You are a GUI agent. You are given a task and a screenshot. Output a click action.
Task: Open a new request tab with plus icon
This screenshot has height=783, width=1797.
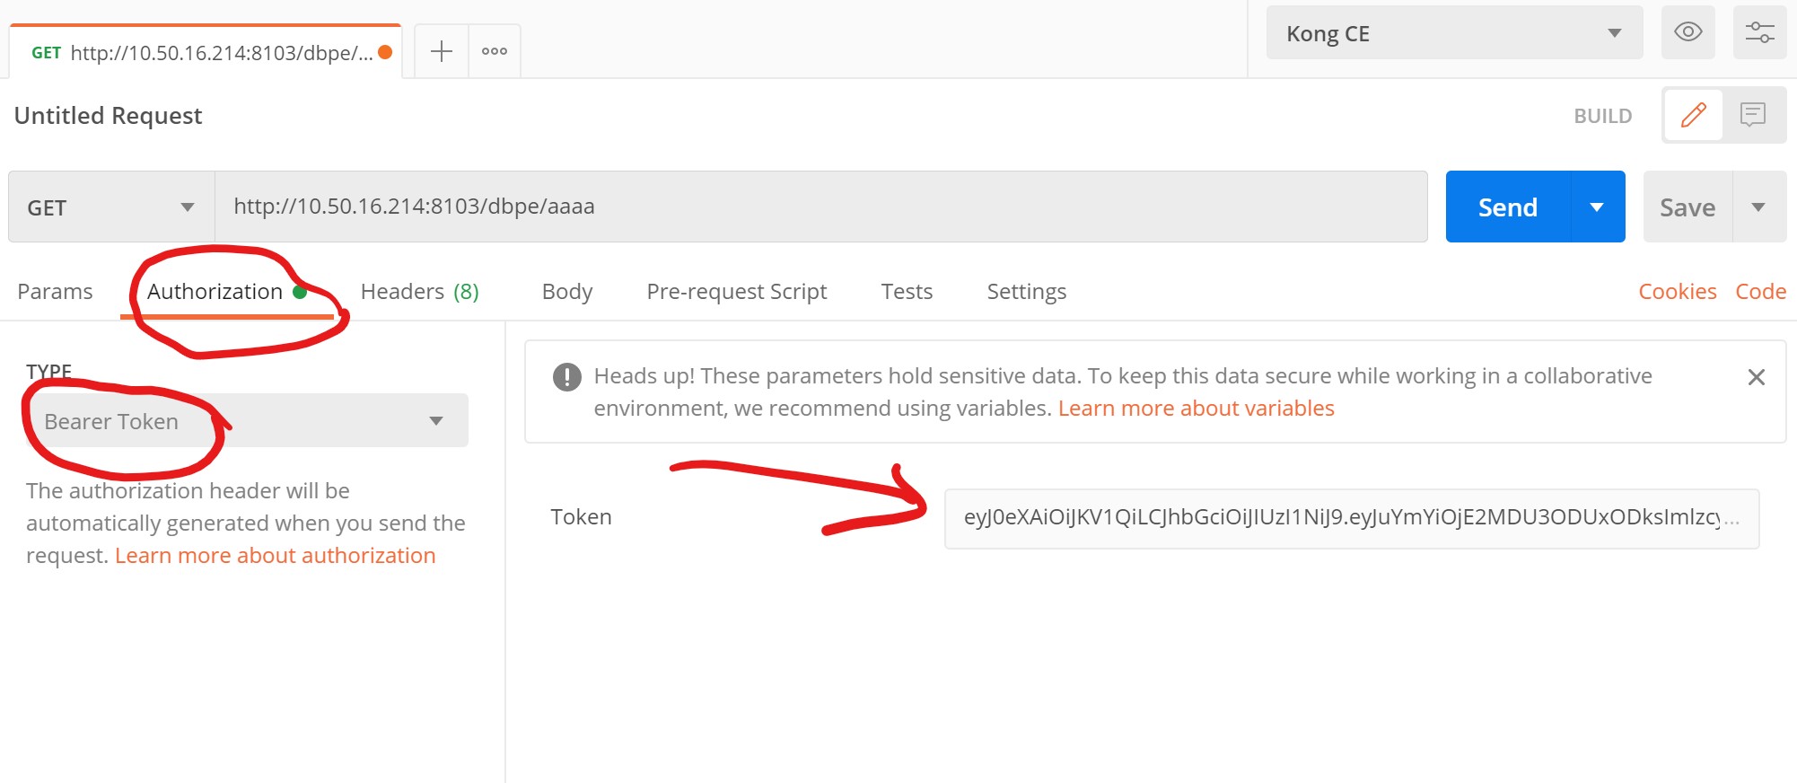[441, 51]
